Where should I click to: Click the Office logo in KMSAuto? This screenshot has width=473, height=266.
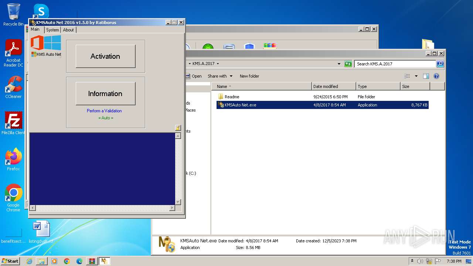tap(37, 42)
